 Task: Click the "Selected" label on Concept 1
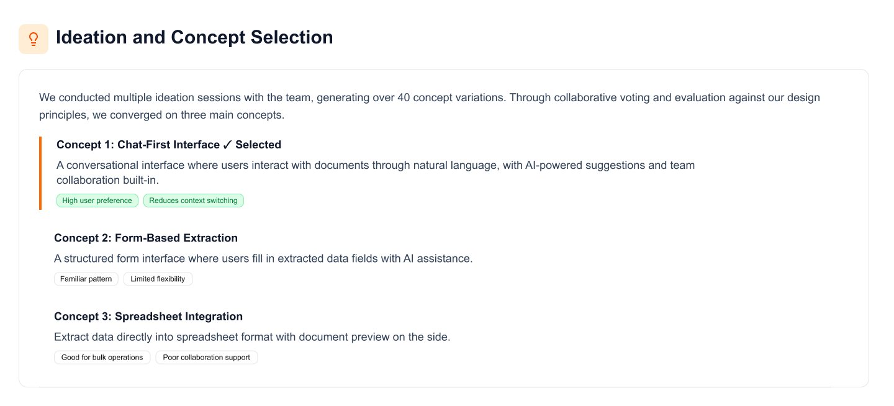258,145
